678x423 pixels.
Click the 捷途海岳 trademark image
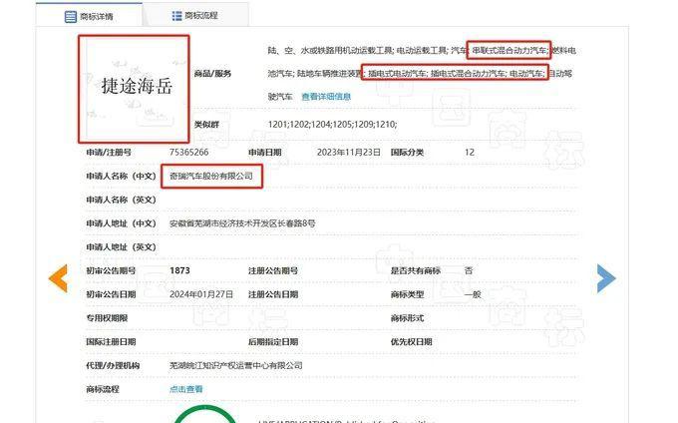pos(134,89)
